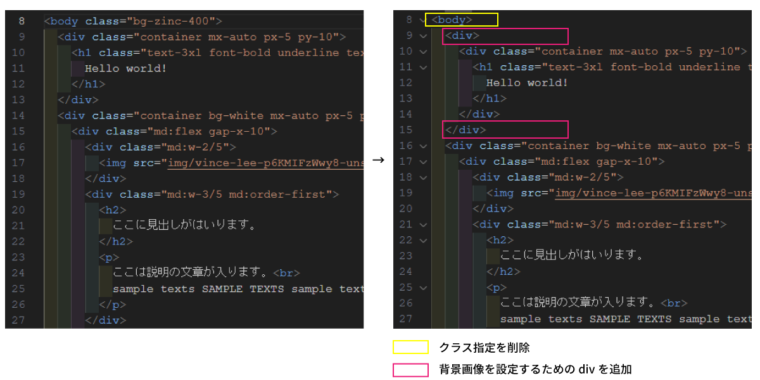Fold the container div on right editor line 10
The height and width of the screenshot is (380, 760).
click(x=423, y=52)
